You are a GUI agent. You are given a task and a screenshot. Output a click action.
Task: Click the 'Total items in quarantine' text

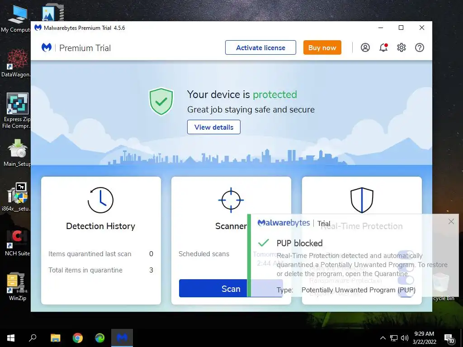click(x=85, y=270)
